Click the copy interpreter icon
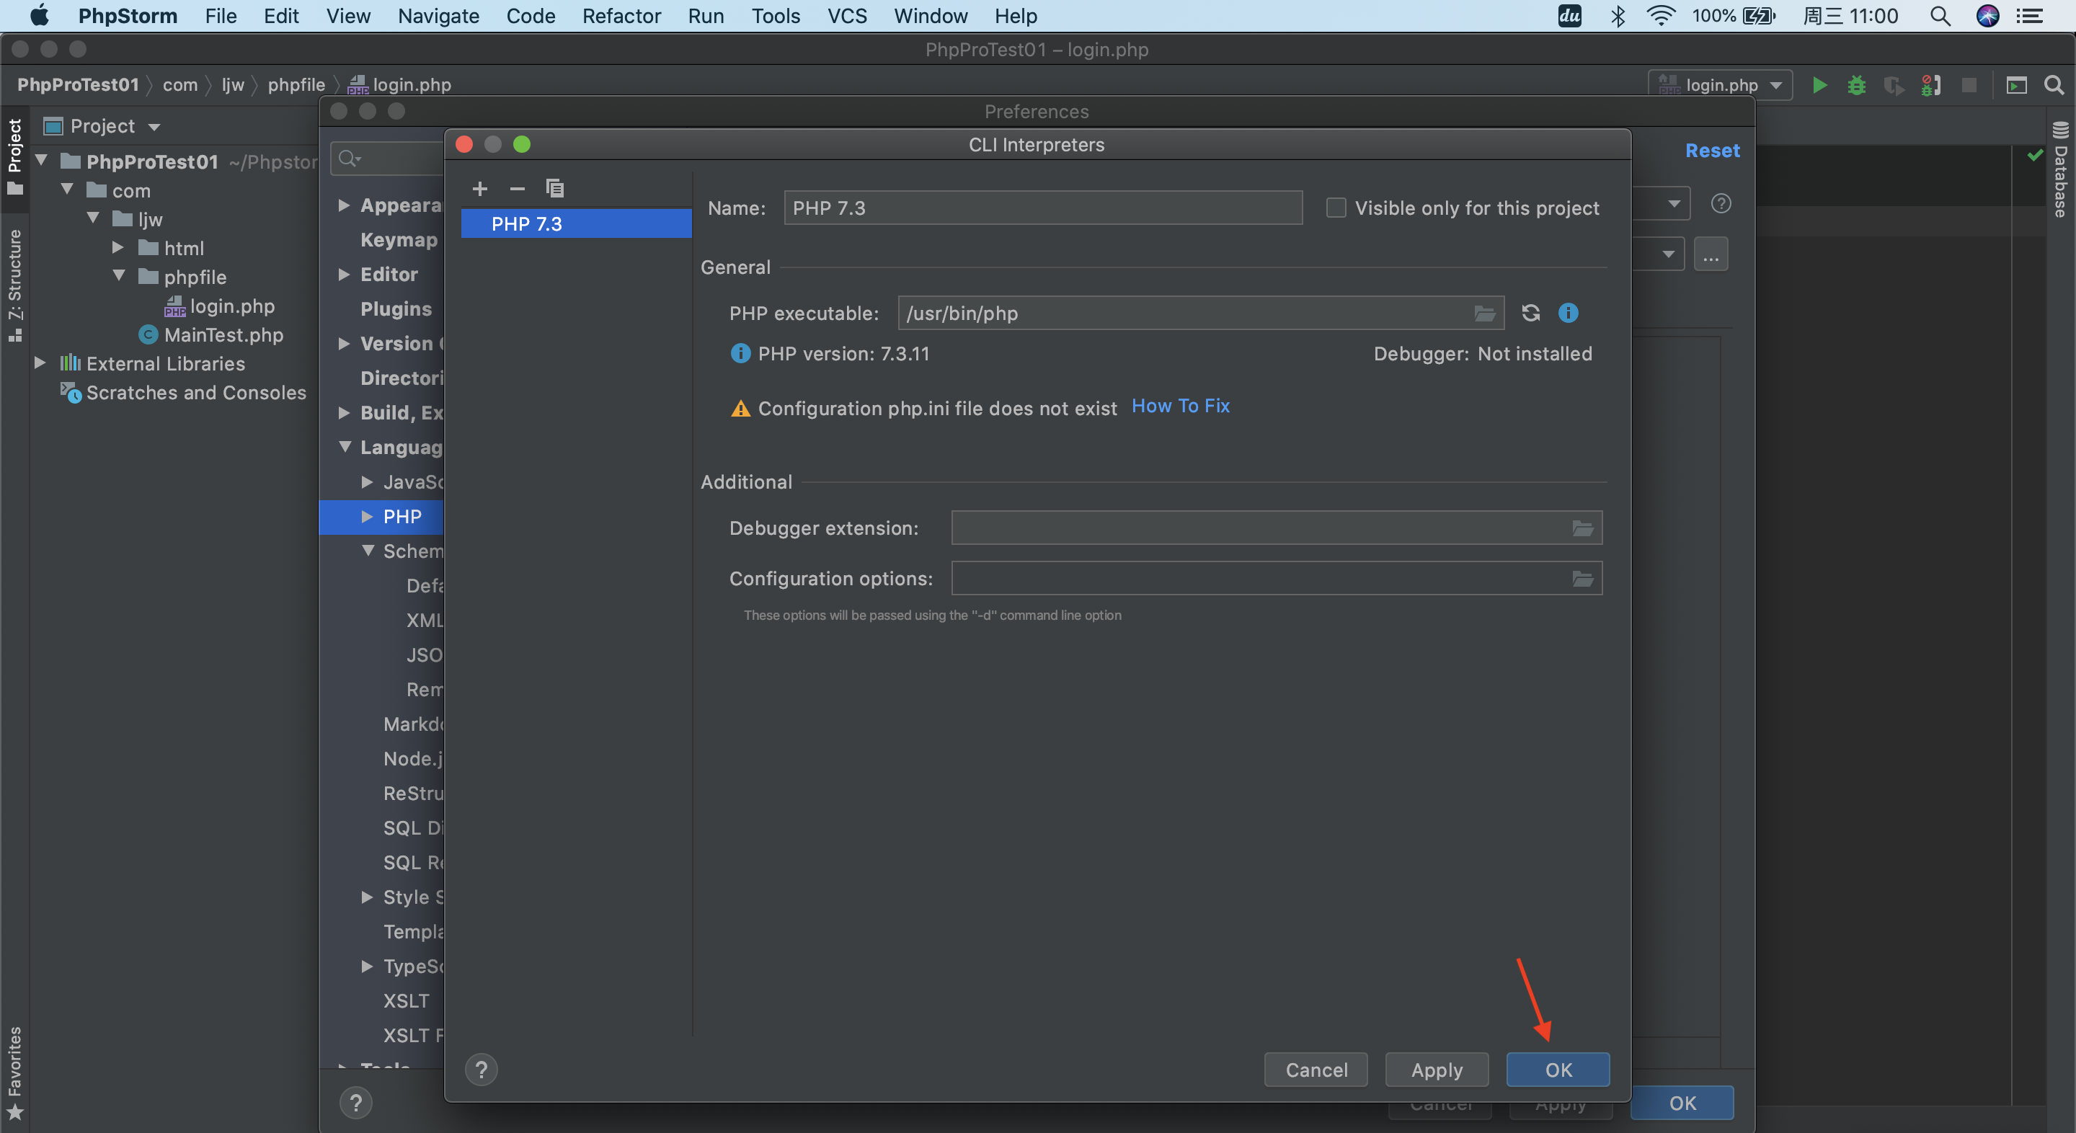This screenshot has width=2076, height=1133. [554, 189]
